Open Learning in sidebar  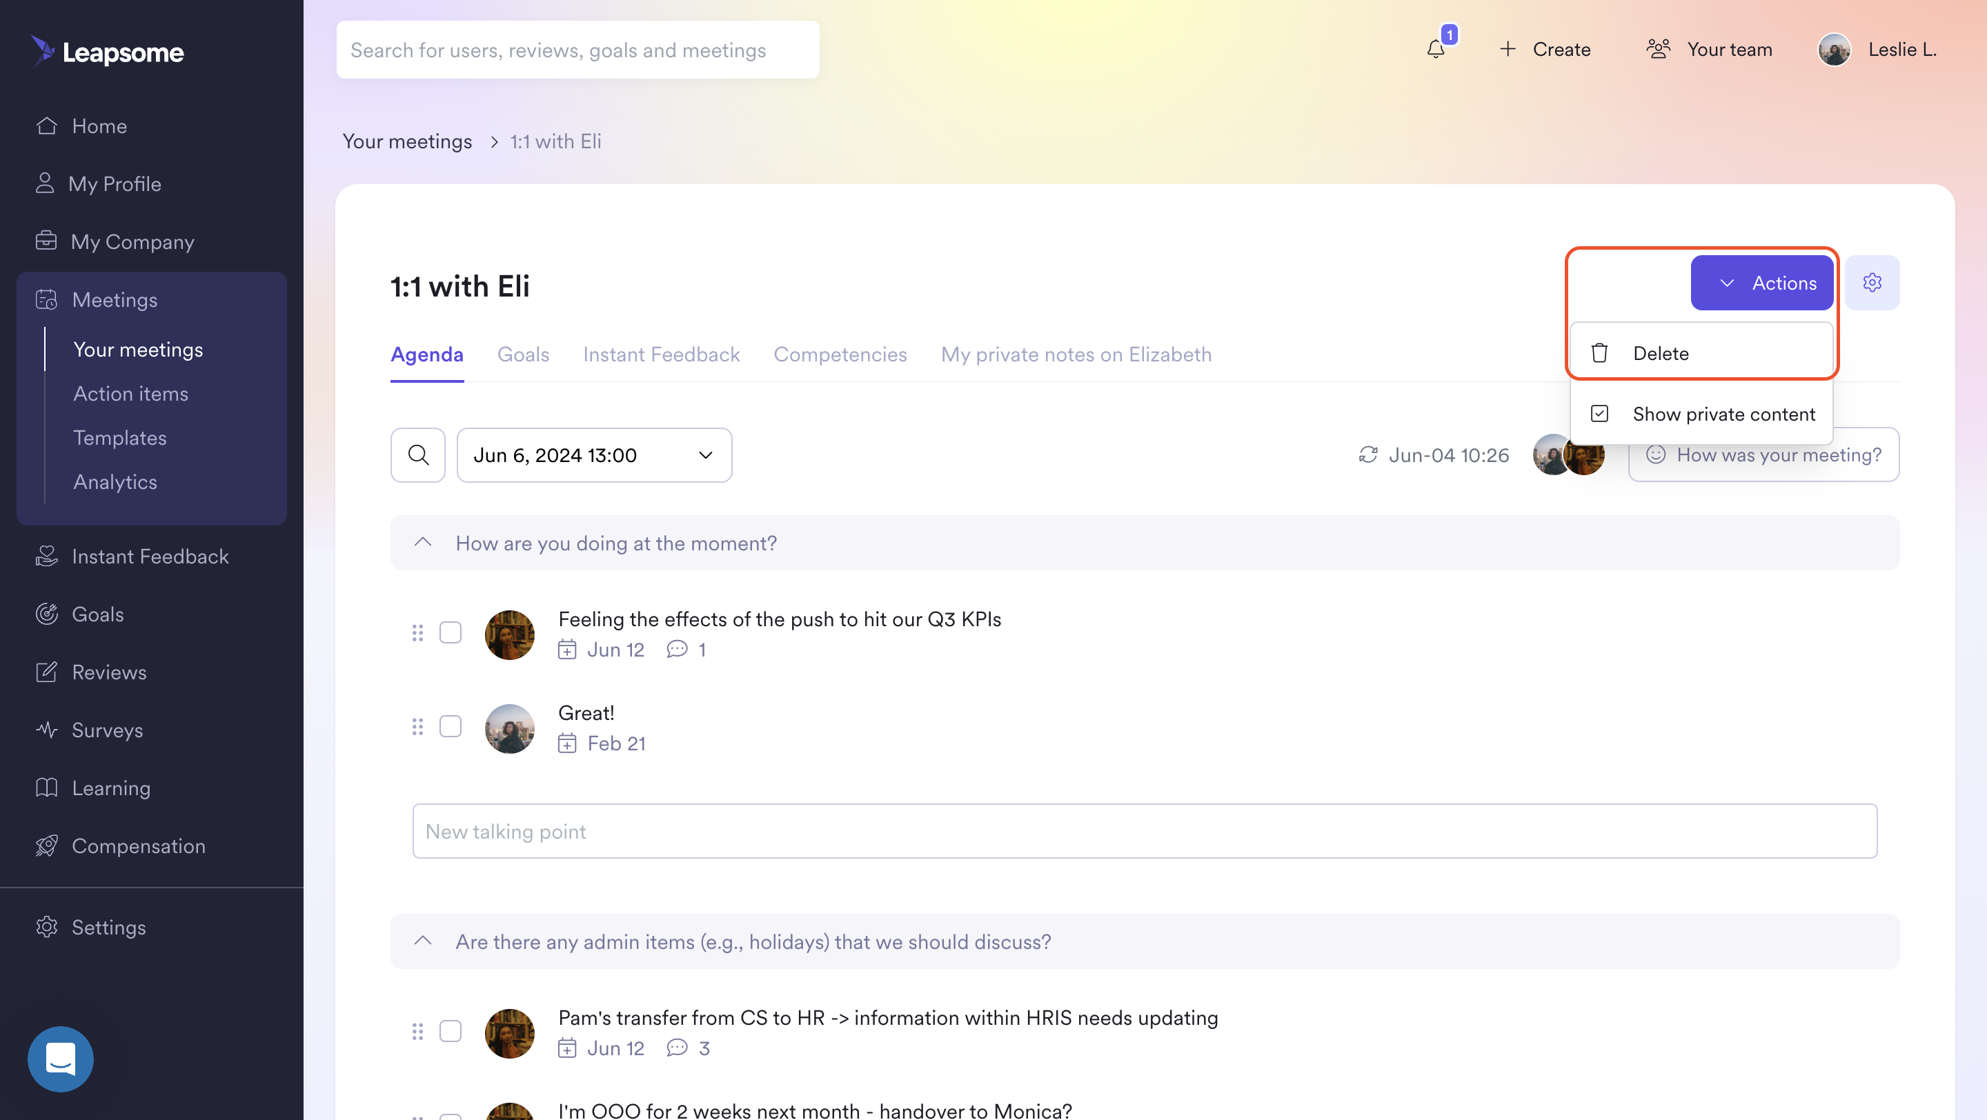[x=92, y=788]
